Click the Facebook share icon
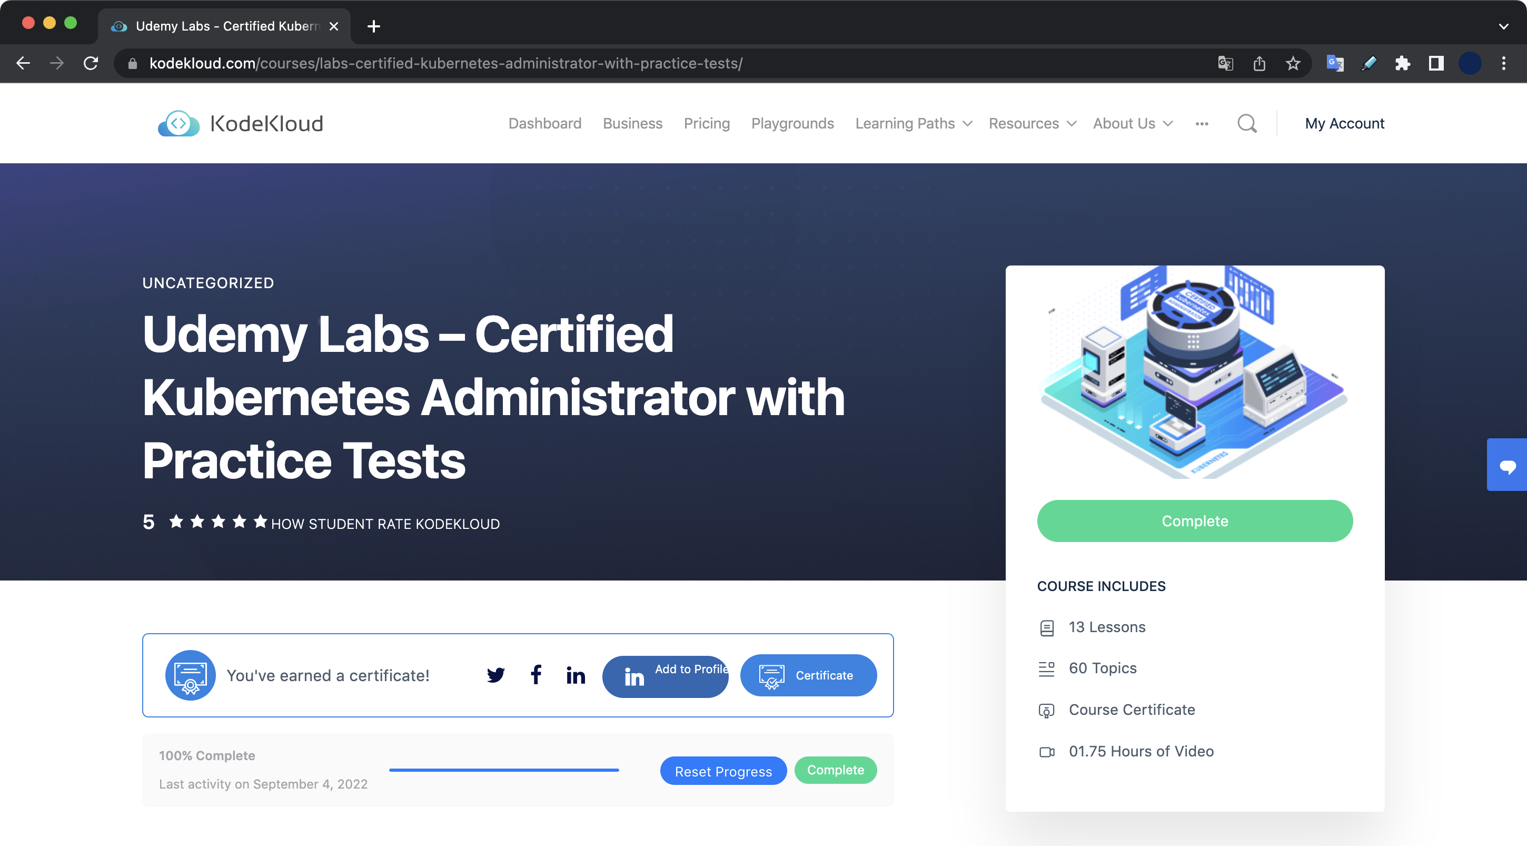 536,675
